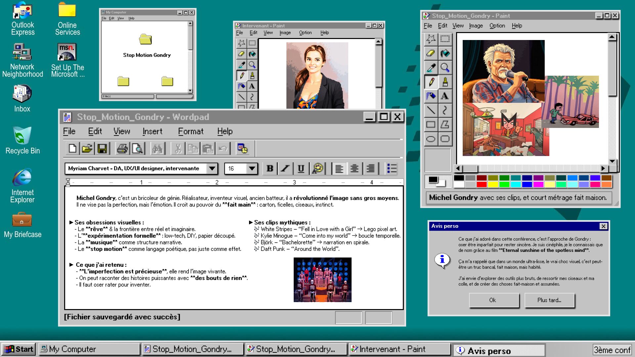Open File menu in Wordpad

point(69,132)
